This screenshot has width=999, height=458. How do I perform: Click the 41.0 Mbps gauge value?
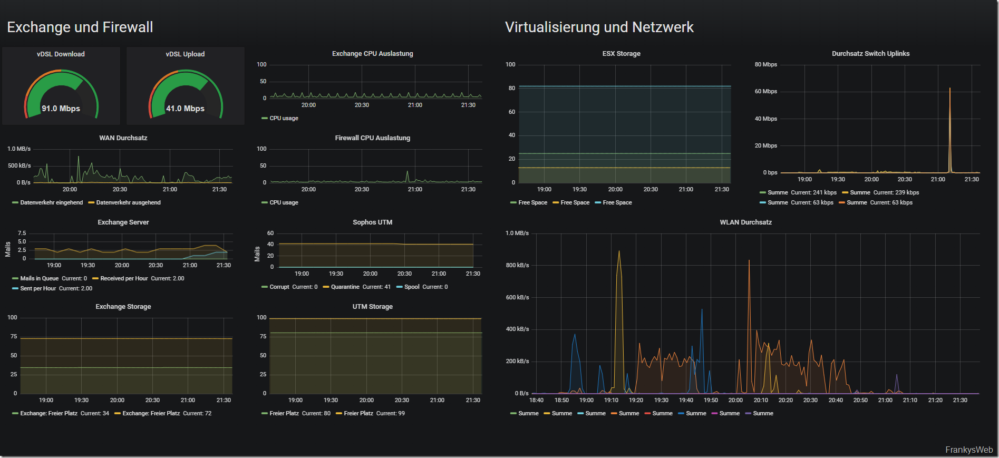(185, 108)
